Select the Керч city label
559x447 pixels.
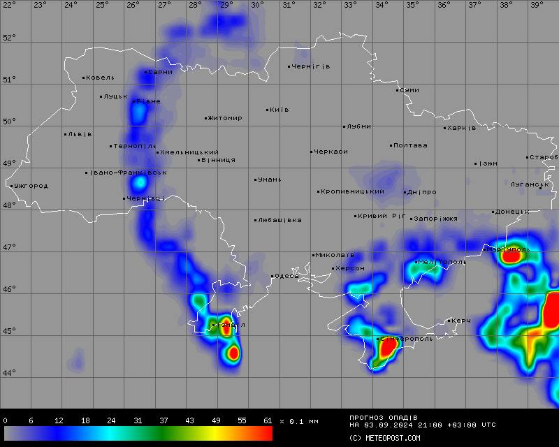point(461,321)
